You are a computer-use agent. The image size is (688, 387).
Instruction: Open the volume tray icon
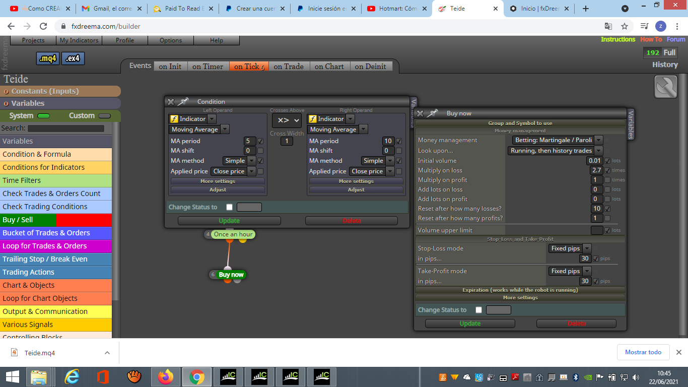tap(636, 377)
